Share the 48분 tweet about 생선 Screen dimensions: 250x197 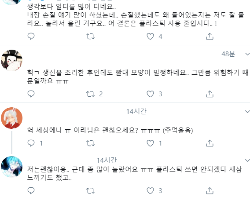210,94
